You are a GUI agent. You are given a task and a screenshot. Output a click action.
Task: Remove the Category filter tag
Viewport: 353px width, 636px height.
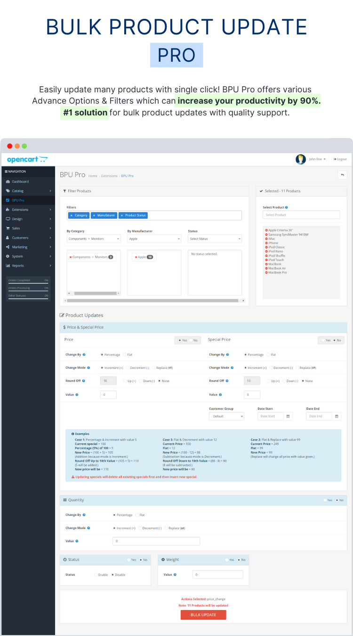coord(71,215)
